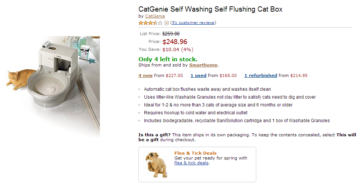Click the CatGenie brand link
This screenshot has width=361, height=186.
coord(155,16)
